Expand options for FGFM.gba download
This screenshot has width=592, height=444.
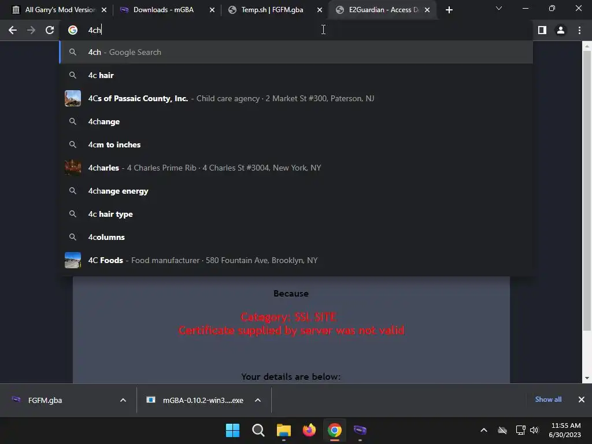point(123,400)
